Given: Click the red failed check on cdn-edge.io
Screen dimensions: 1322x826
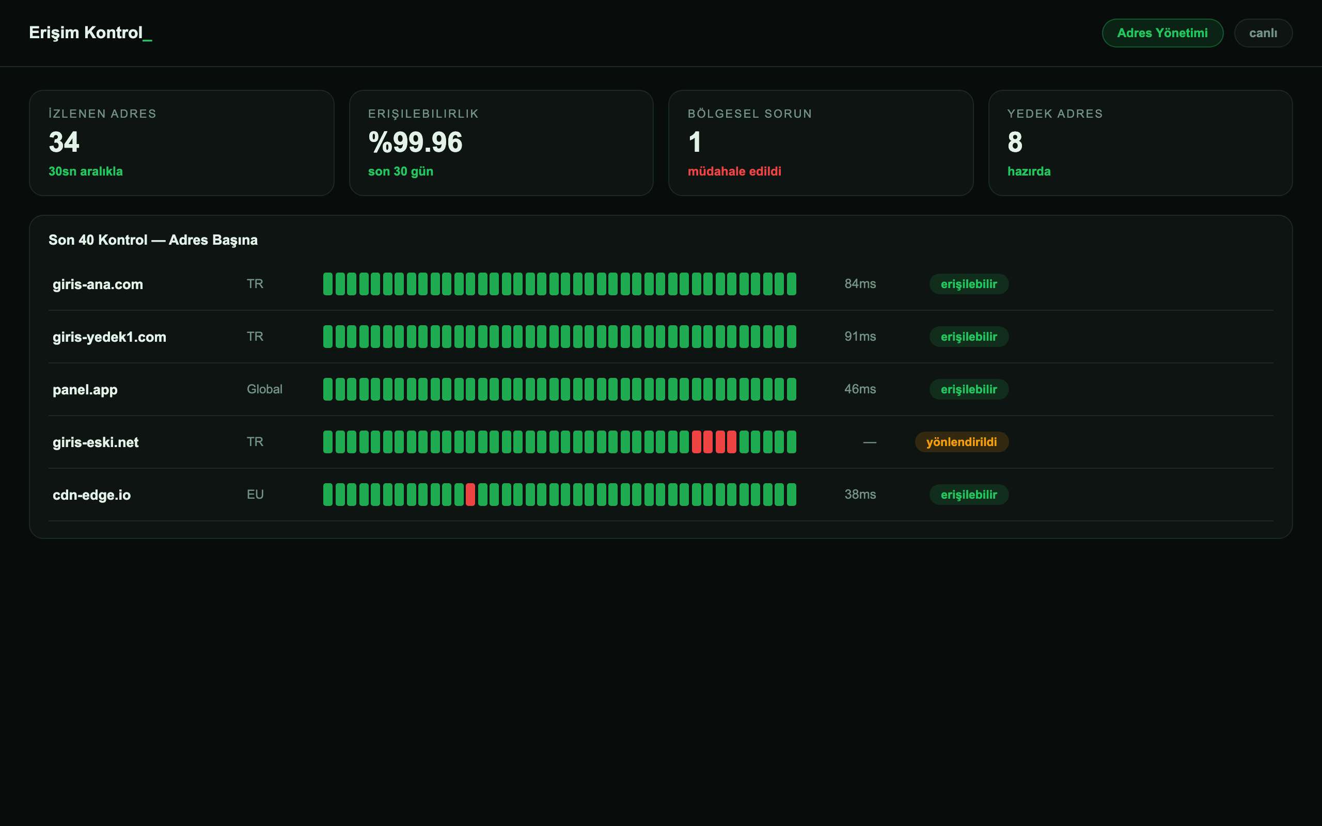Looking at the screenshot, I should pyautogui.click(x=470, y=495).
